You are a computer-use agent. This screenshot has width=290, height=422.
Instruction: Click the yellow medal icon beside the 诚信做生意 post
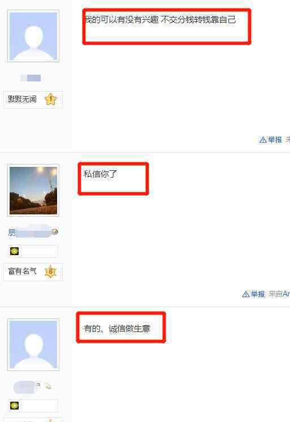(14, 406)
